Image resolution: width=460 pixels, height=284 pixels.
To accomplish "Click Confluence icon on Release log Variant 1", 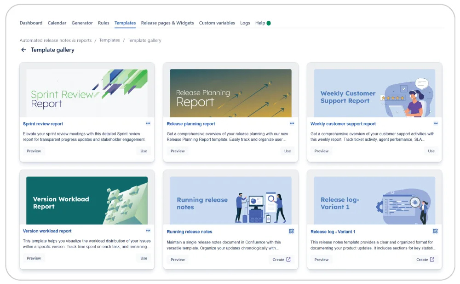I will (x=435, y=232).
